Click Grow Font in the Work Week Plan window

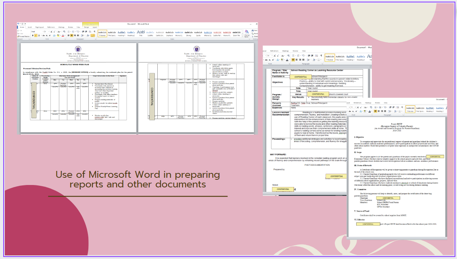tap(51, 31)
